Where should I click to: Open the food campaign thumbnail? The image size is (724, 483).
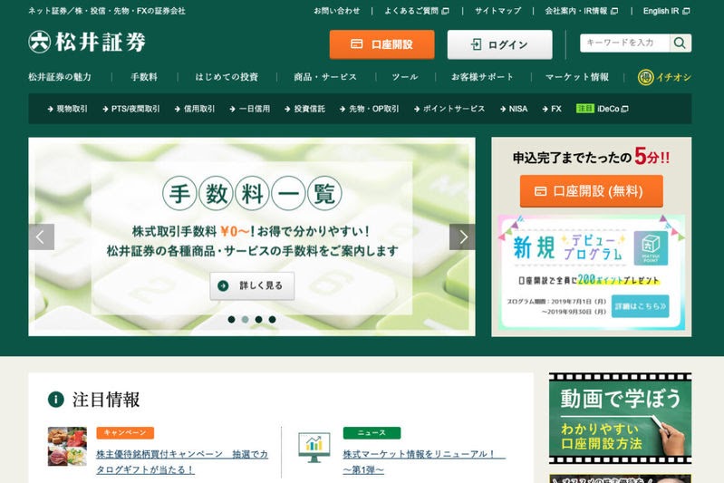pyautogui.click(x=67, y=447)
